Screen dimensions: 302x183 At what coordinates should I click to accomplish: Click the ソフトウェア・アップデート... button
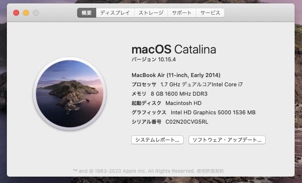[227, 140]
